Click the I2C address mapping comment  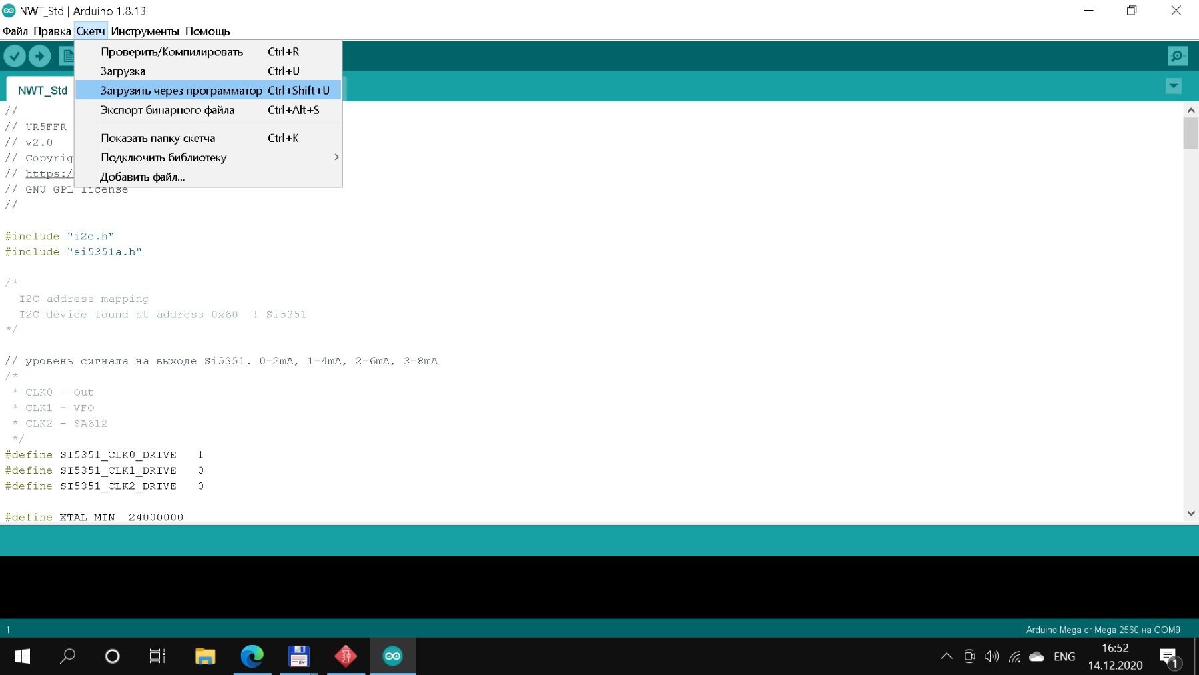[x=84, y=299]
